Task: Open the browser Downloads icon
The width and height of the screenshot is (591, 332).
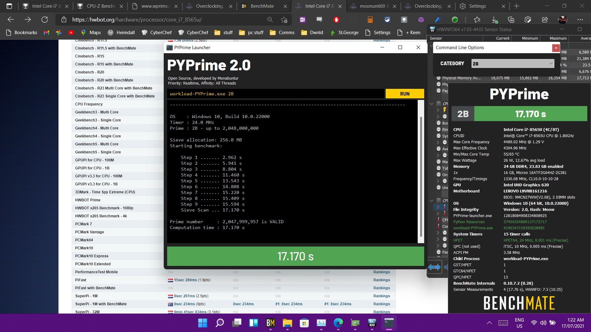Action: click(494, 20)
